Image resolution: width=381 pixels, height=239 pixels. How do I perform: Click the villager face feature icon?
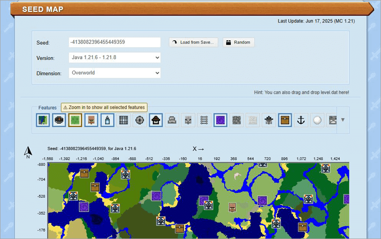(91, 120)
